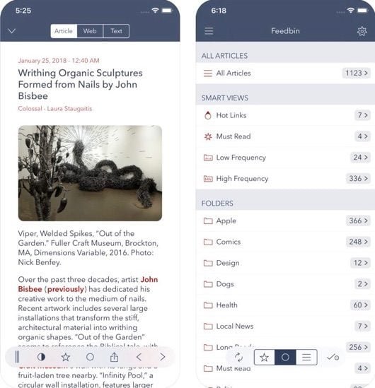Image resolution: width=375 pixels, height=388 pixels.
Task: Open settings gear in Feedbin header
Action: [362, 31]
